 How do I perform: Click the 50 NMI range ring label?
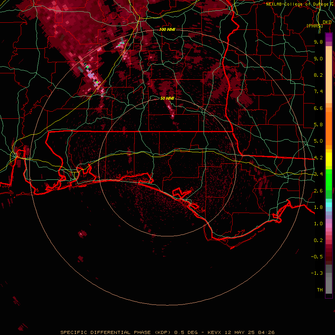(x=167, y=98)
